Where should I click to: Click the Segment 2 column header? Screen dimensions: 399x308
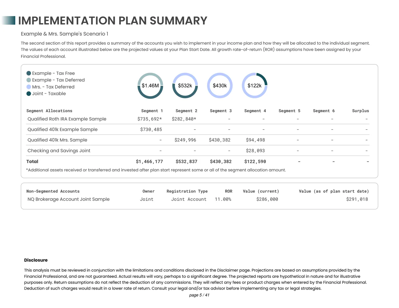(186, 111)
